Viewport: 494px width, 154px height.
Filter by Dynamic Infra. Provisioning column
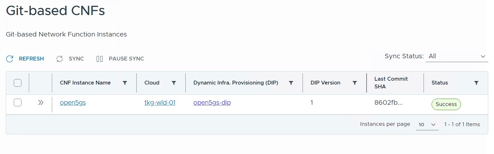pyautogui.click(x=291, y=83)
